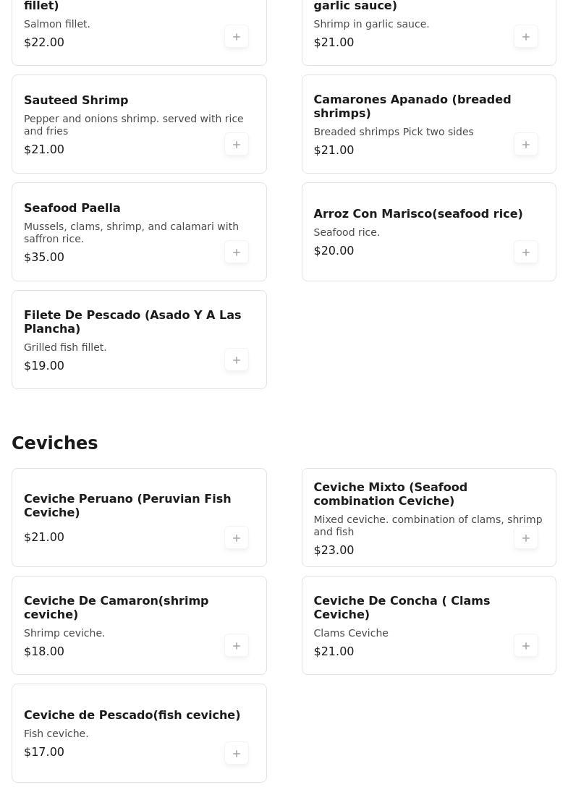The height and width of the screenshot is (787, 568).
Task: Add Filete De Pescado to order
Action: [x=237, y=360]
